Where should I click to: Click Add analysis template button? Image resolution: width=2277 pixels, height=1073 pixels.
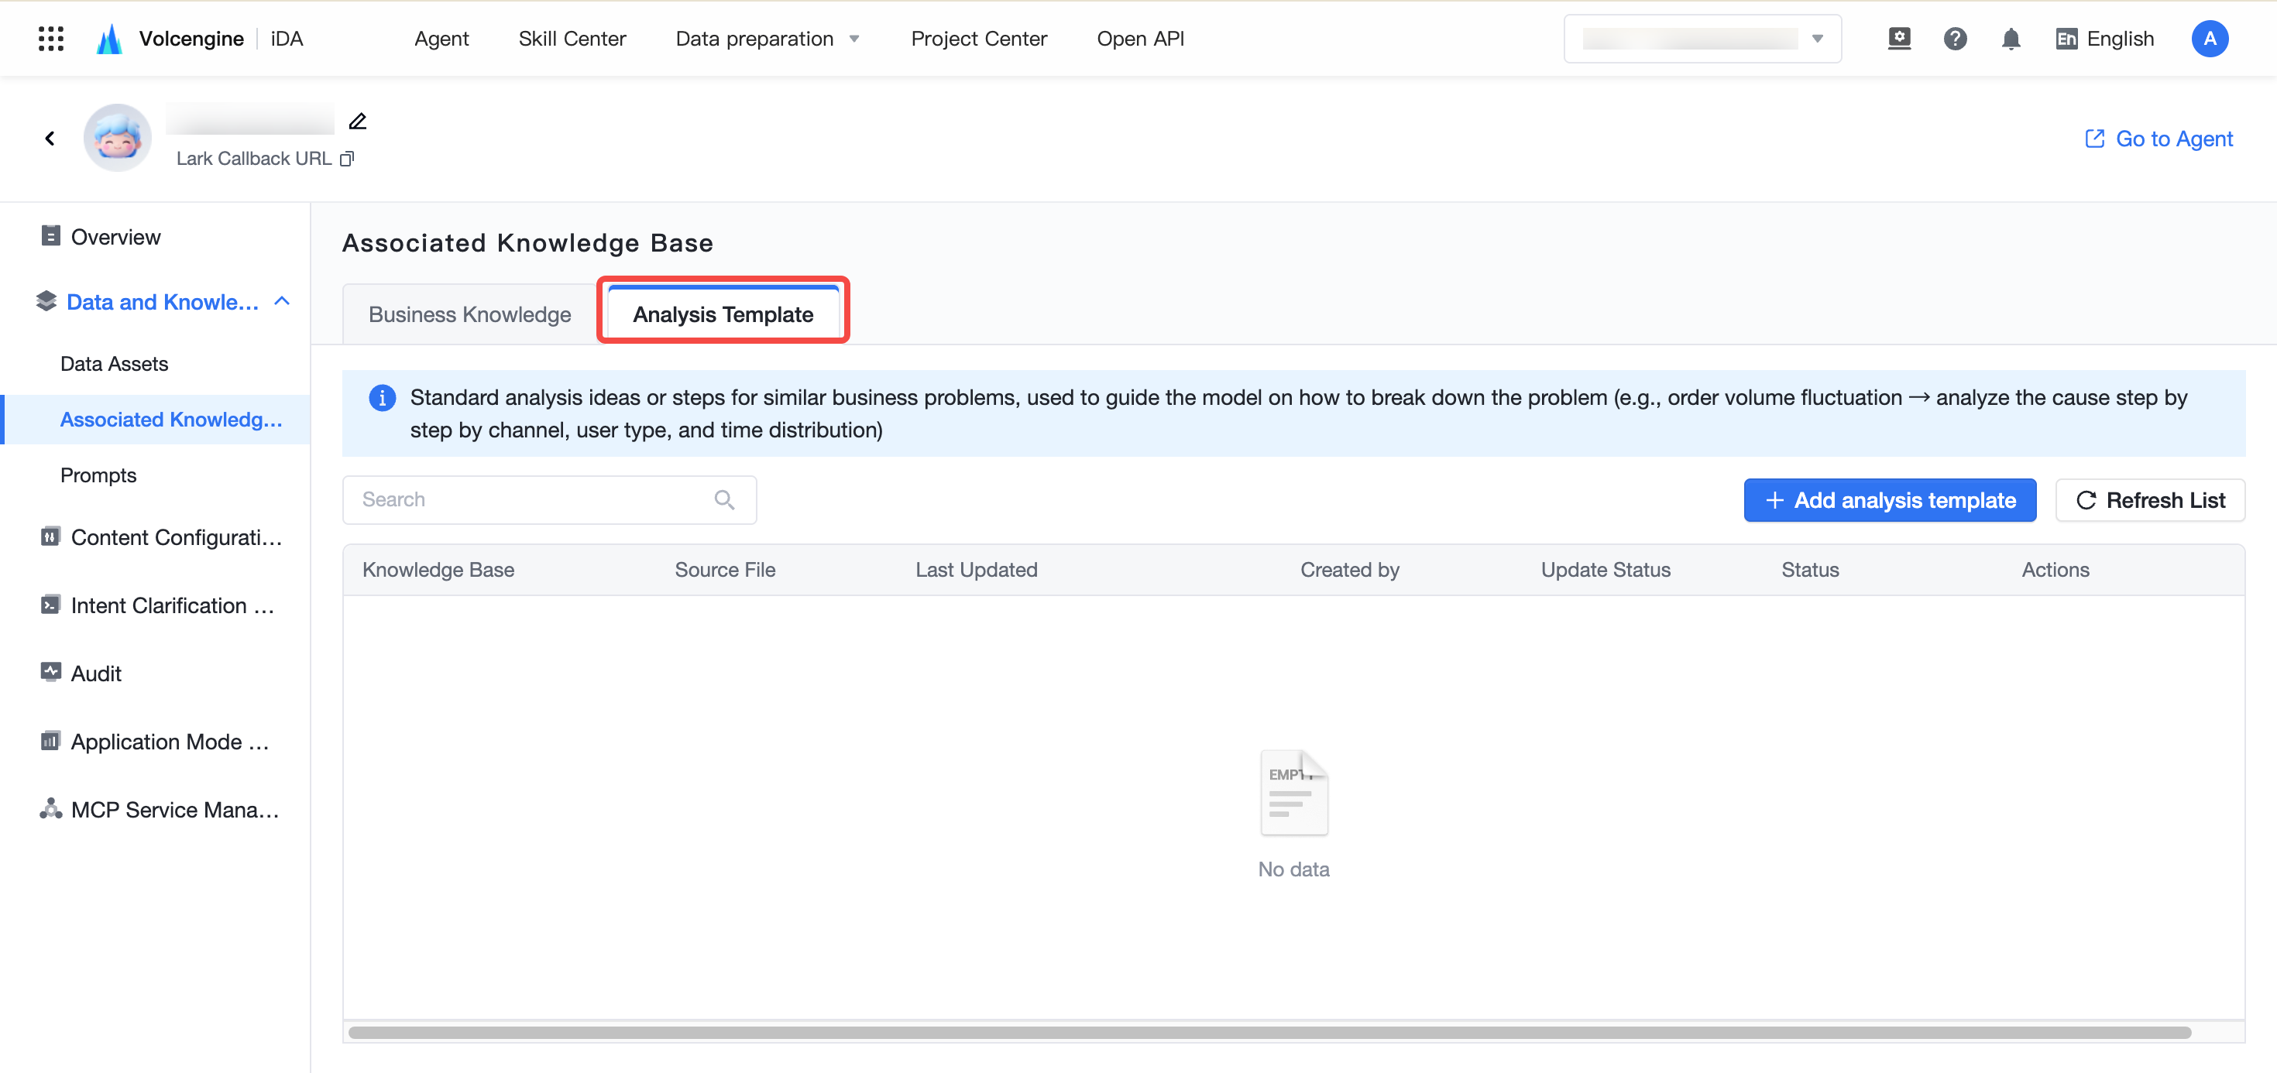1890,500
